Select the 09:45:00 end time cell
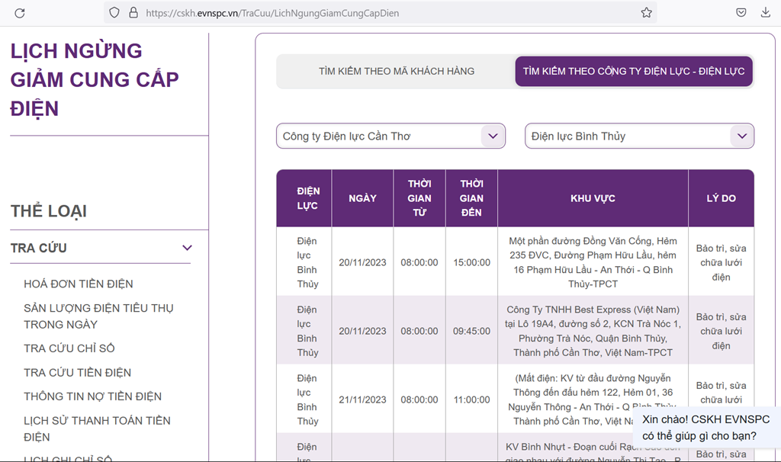 471,331
